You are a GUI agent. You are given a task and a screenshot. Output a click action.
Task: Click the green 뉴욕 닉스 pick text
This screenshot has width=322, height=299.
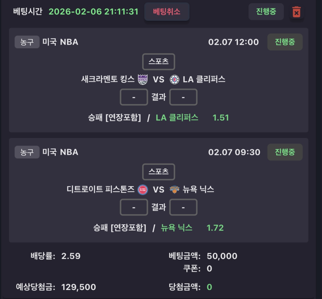tap(176, 228)
